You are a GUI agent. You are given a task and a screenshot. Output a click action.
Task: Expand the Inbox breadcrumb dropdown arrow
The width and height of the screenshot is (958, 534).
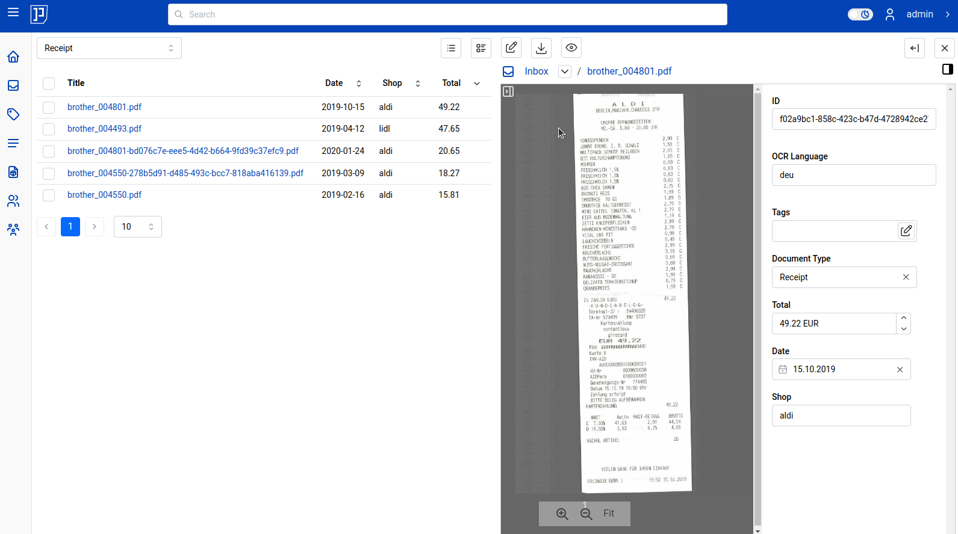click(564, 72)
